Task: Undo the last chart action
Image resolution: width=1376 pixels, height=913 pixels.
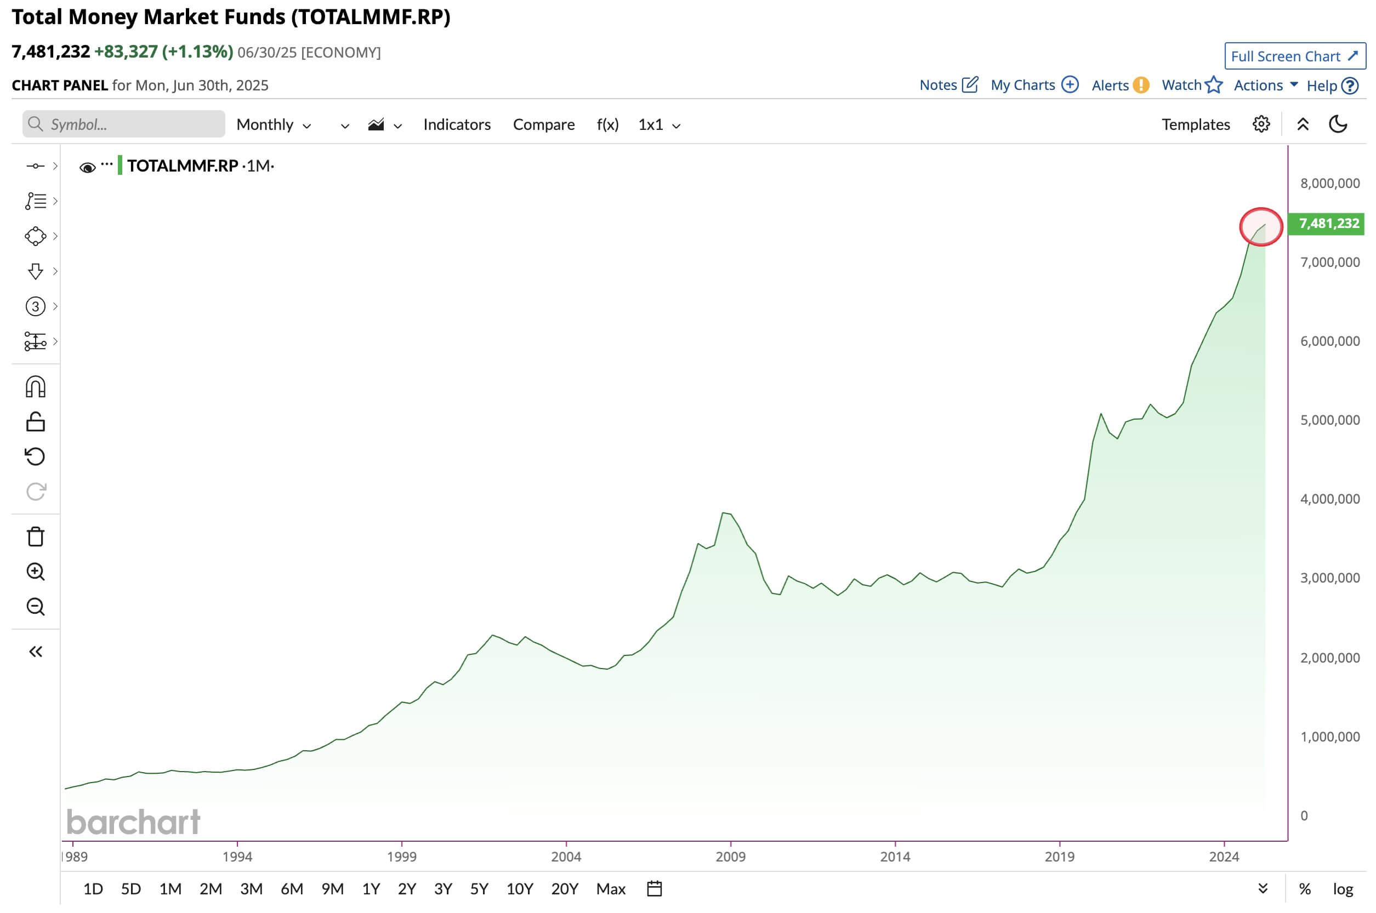Action: coord(36,456)
